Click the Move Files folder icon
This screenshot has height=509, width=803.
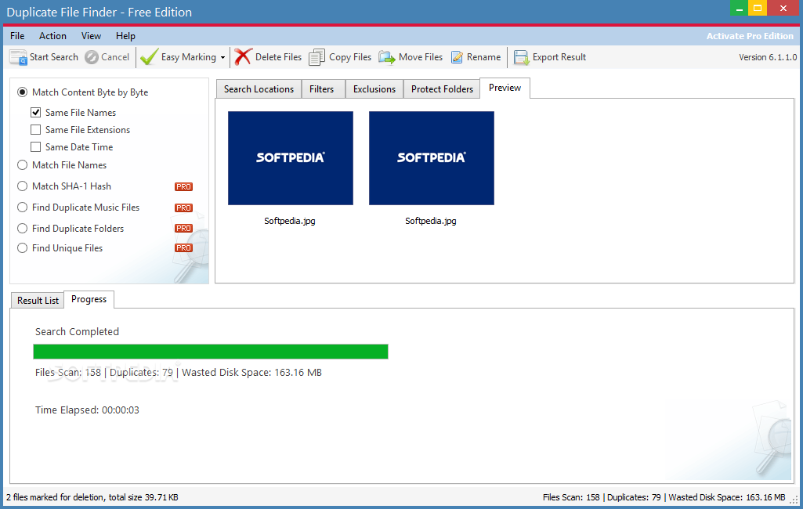pos(387,57)
